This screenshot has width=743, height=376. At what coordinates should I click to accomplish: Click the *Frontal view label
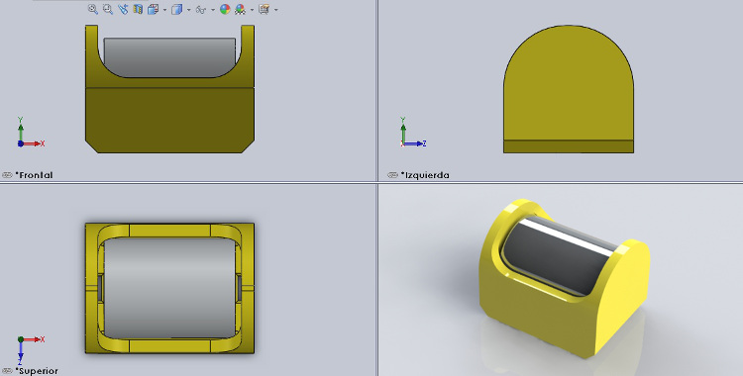(34, 175)
